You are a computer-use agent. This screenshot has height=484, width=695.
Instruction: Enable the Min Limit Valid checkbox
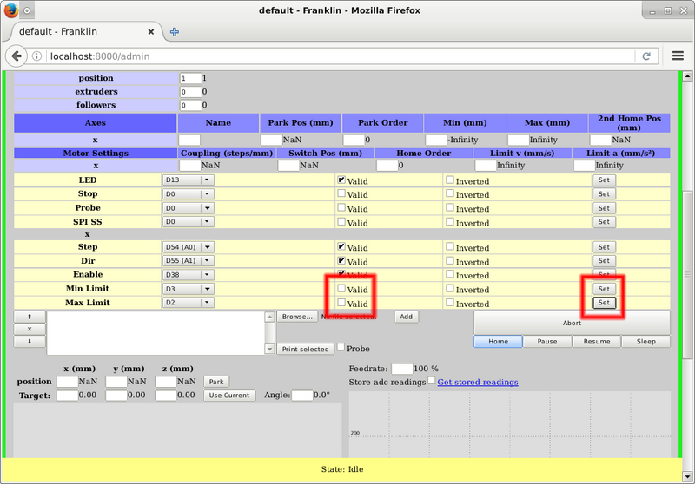(x=341, y=289)
